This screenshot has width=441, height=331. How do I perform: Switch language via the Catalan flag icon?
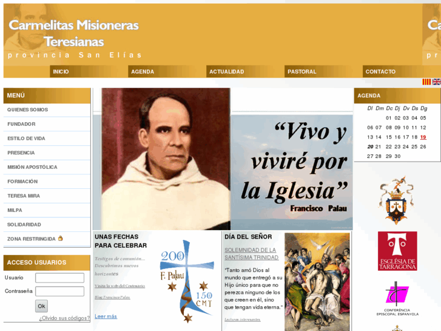(x=426, y=82)
